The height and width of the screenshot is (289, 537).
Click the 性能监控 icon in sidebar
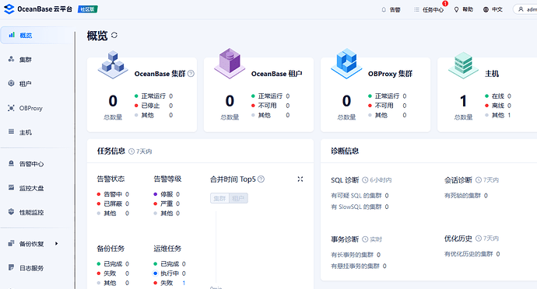click(12, 212)
